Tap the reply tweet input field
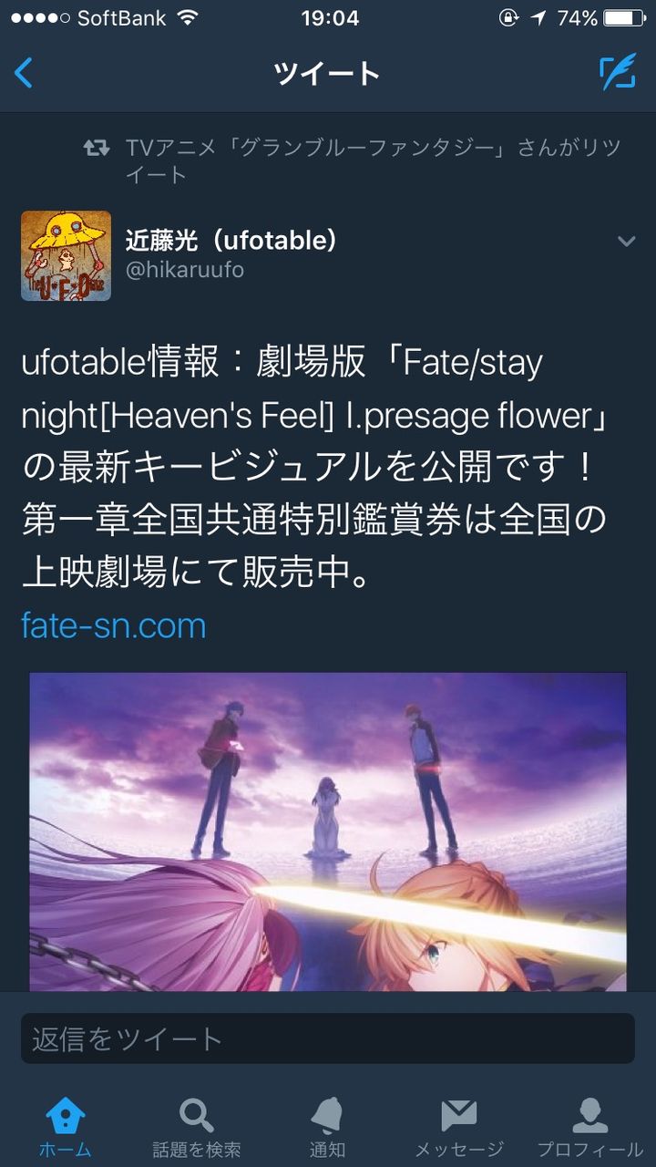This screenshot has width=656, height=1167. click(328, 1038)
